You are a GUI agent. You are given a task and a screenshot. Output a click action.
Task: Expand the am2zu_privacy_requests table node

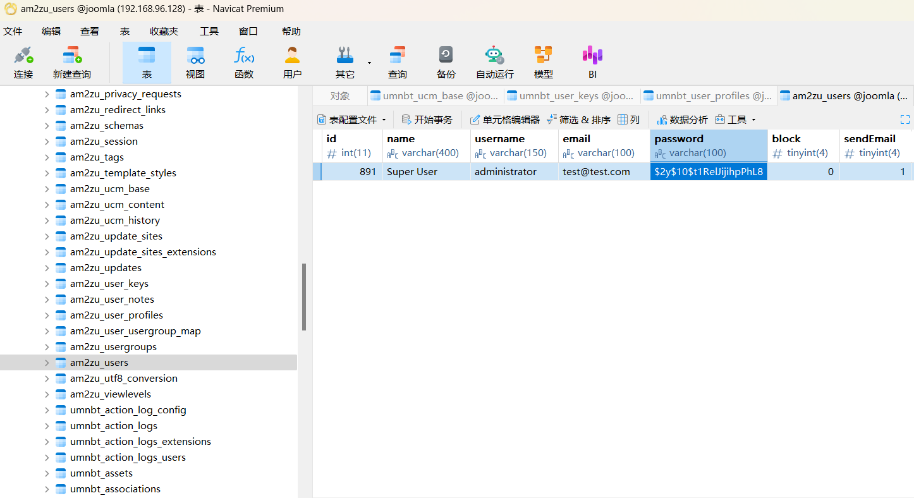(47, 94)
